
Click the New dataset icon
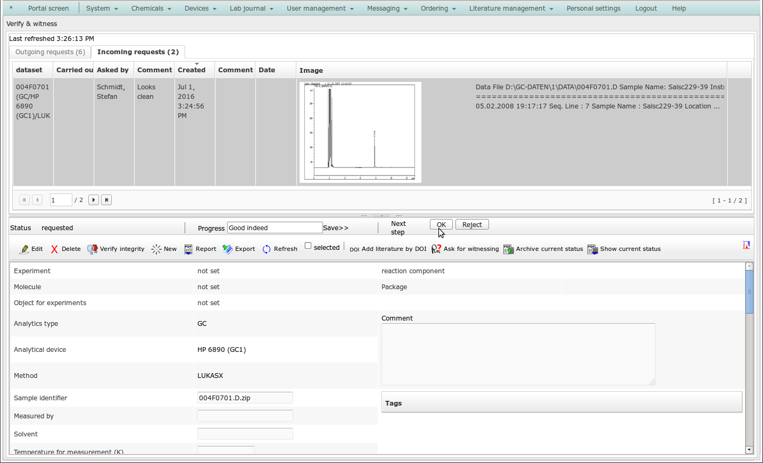156,249
